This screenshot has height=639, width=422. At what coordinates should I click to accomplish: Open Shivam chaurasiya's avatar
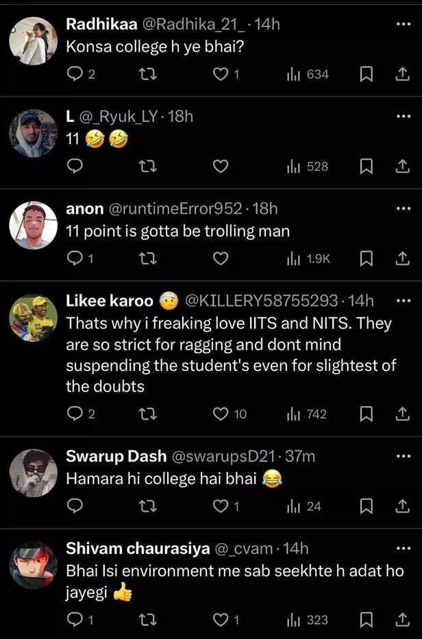click(x=33, y=565)
